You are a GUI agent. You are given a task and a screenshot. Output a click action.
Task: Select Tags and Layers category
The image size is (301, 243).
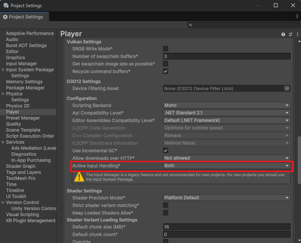(x=23, y=172)
